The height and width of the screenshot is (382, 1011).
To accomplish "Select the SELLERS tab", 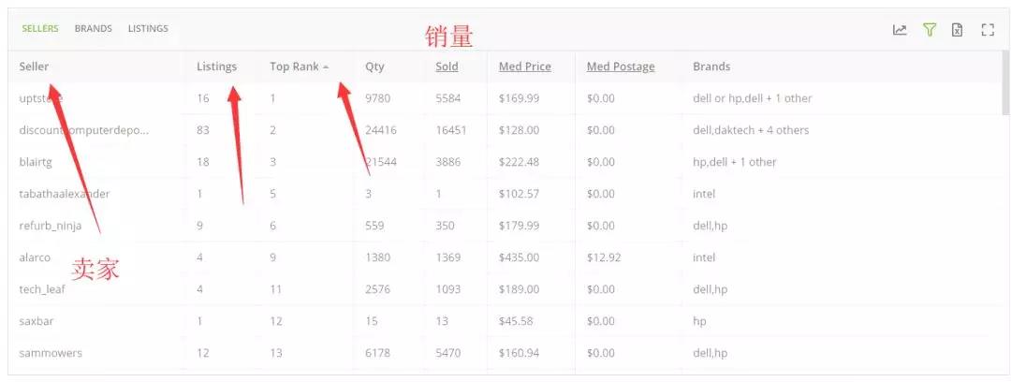I will [x=40, y=28].
